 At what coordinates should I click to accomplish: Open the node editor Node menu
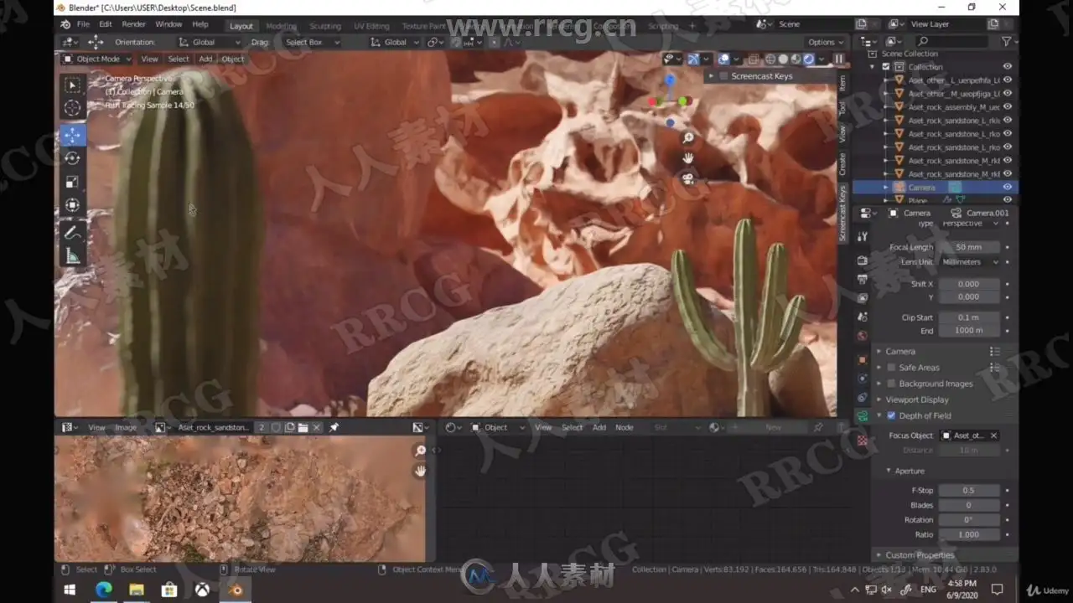click(x=625, y=427)
